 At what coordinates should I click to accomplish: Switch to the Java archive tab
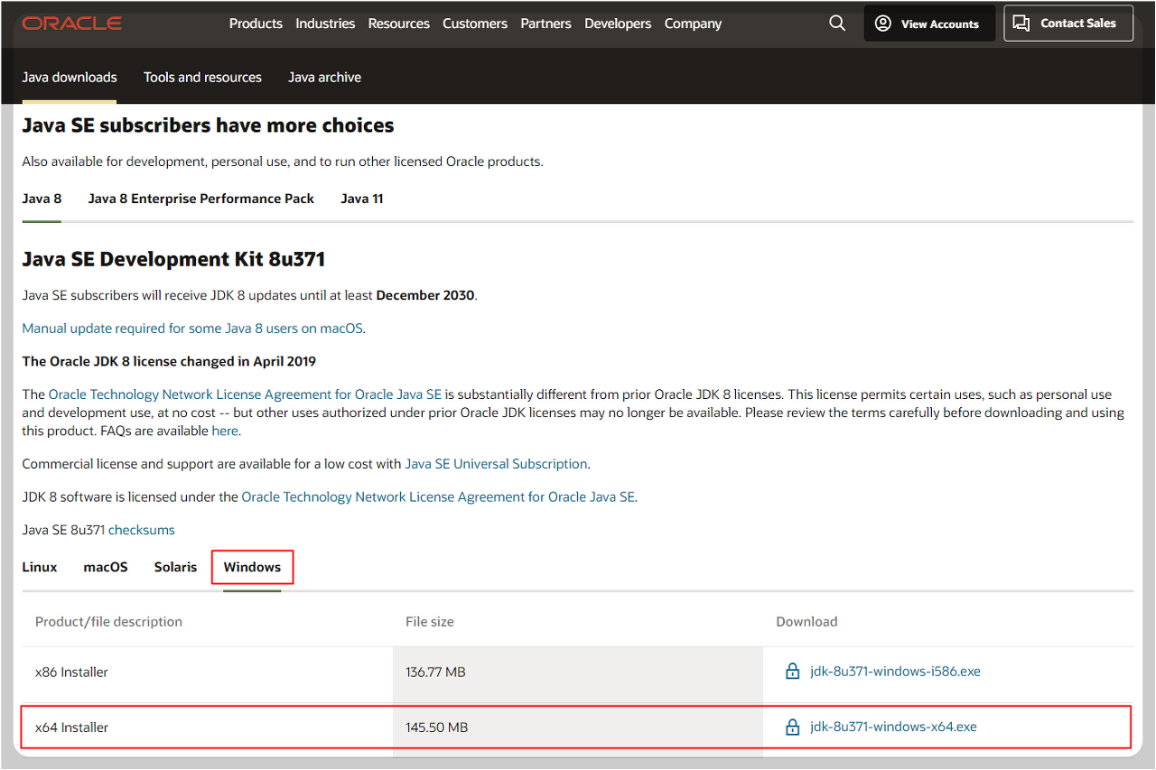324,78
